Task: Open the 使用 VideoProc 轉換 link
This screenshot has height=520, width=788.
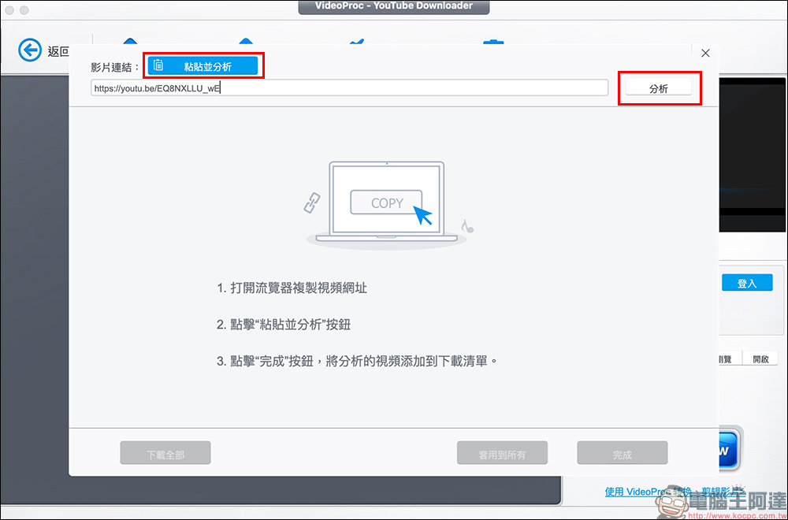Action: pos(675,492)
